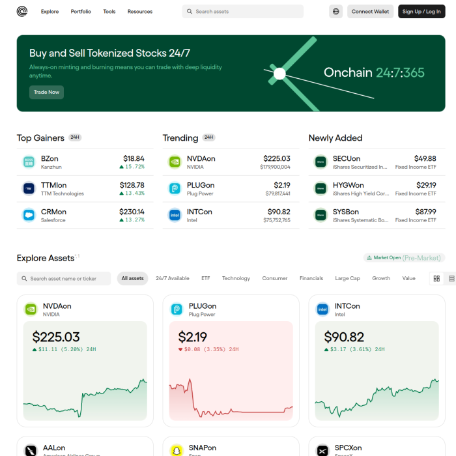Open the Resources menu
The image size is (456, 456).
(140, 12)
